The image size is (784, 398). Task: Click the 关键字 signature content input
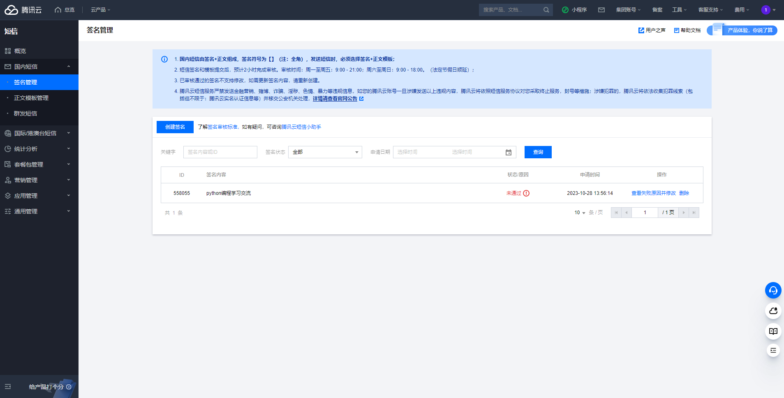(220, 152)
